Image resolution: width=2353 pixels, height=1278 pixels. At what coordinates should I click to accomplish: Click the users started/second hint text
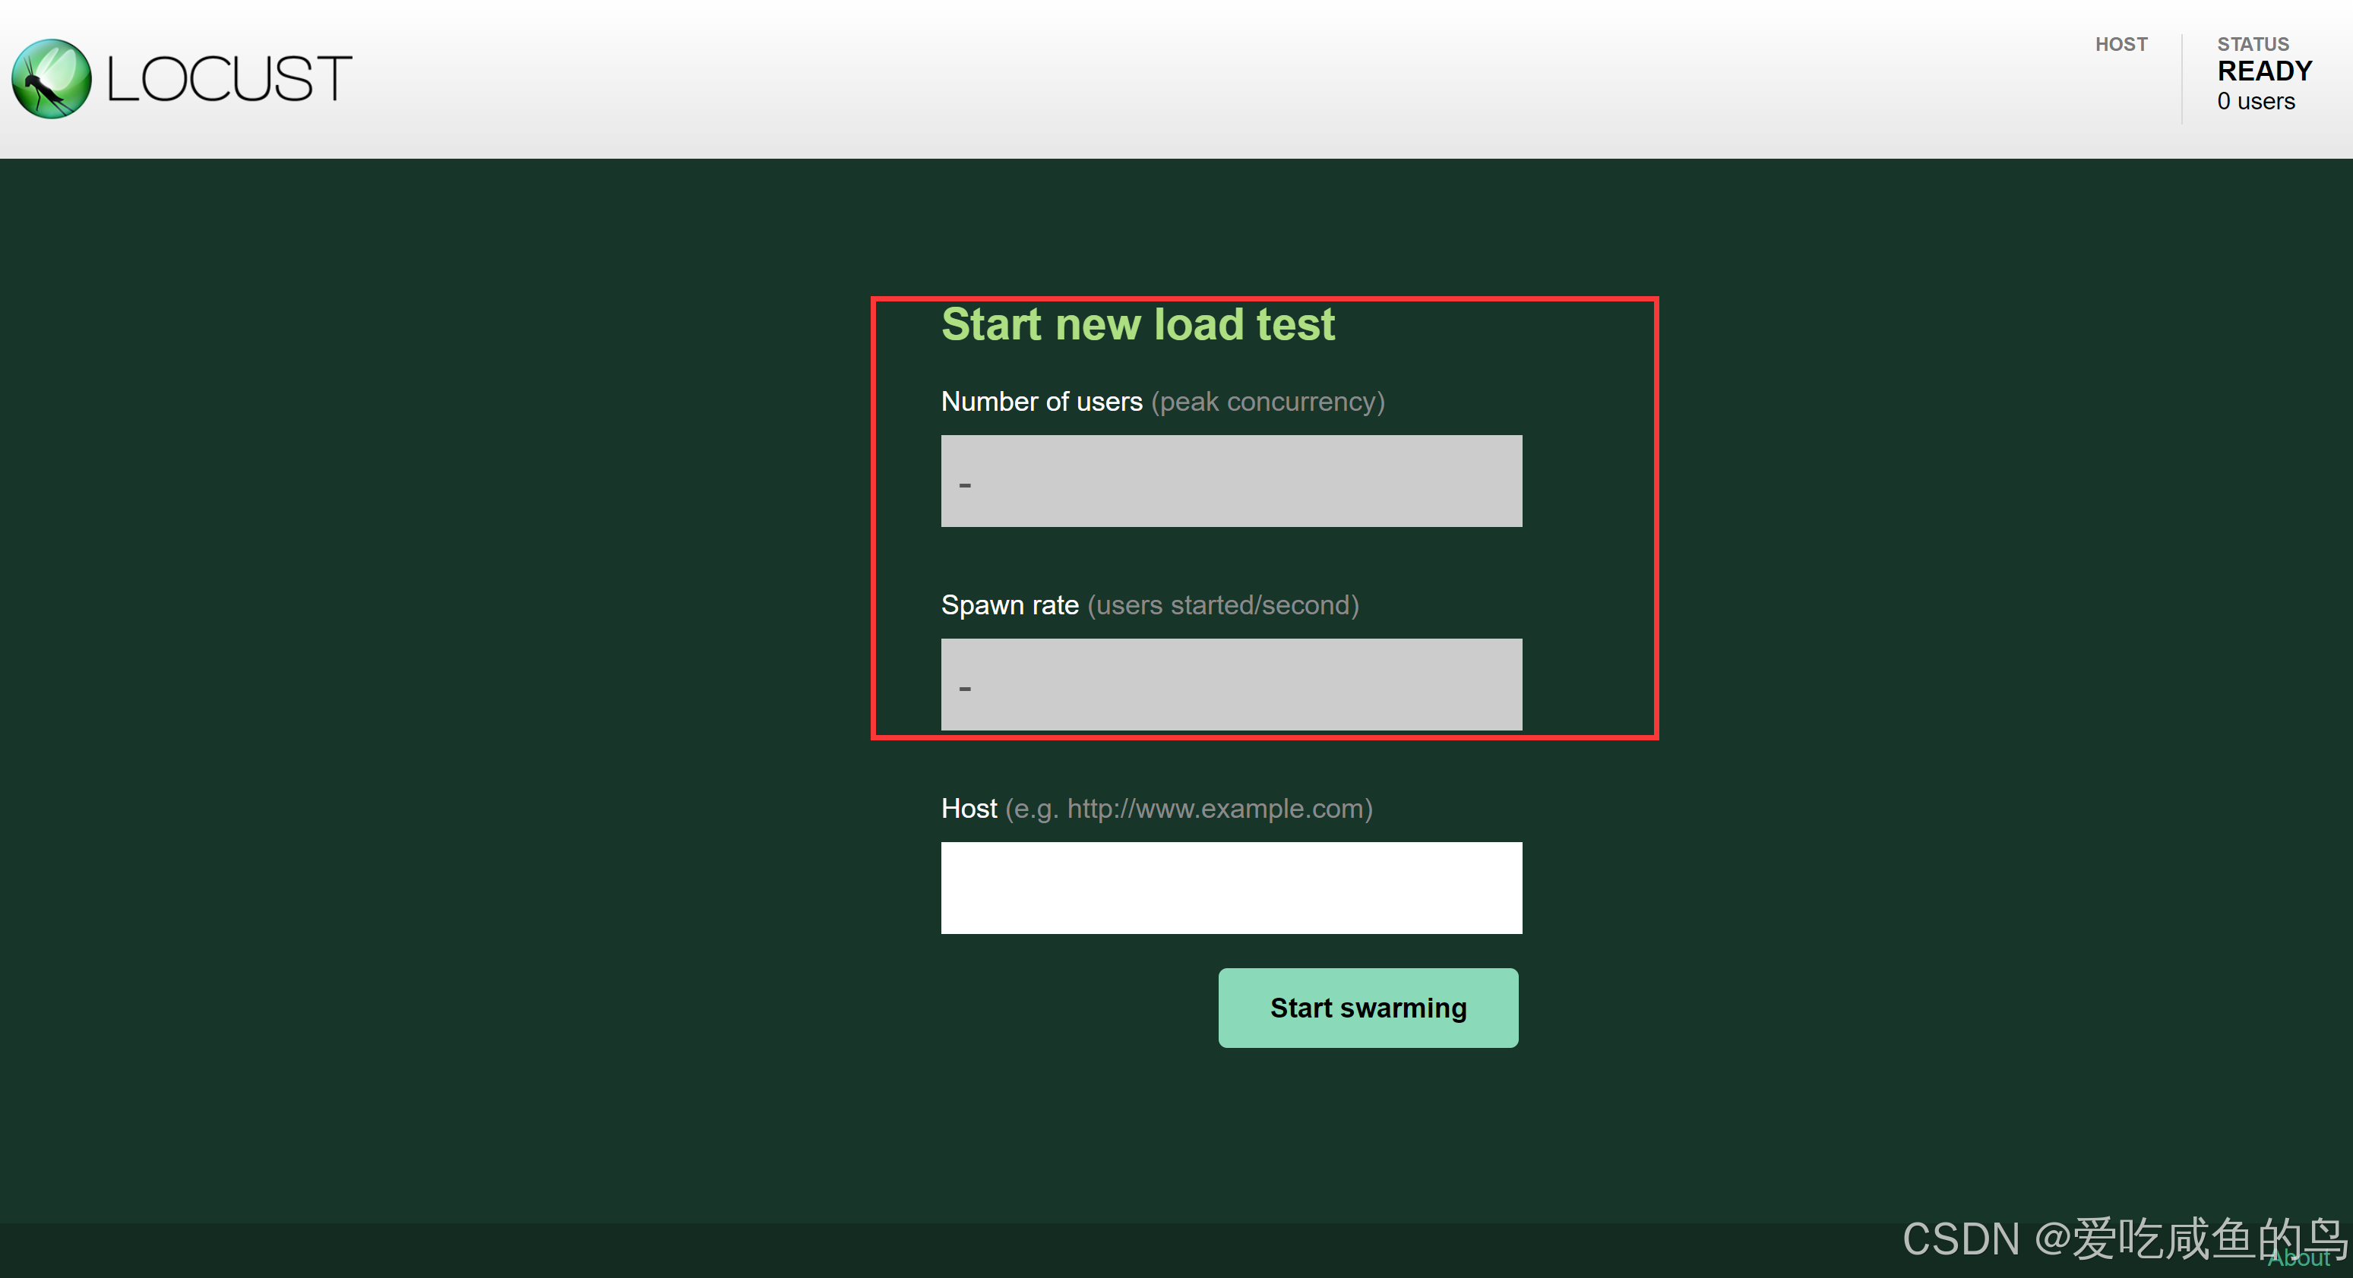tap(1222, 605)
